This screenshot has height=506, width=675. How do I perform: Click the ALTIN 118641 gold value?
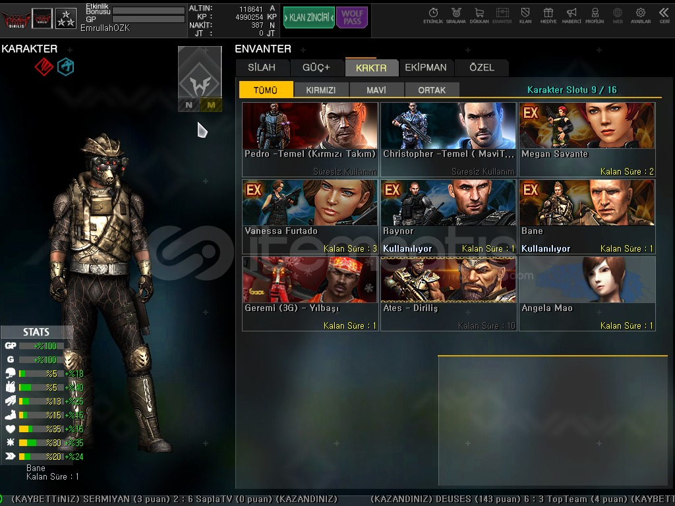pyautogui.click(x=250, y=9)
